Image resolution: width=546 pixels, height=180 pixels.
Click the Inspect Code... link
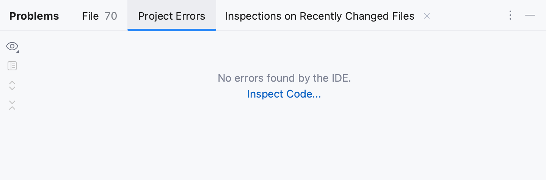(284, 94)
